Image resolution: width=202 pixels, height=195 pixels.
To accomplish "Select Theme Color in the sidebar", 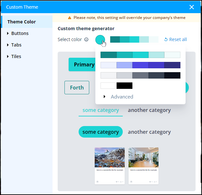I will pos(22,22).
